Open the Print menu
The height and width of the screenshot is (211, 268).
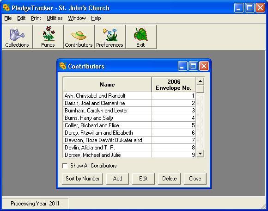(x=36, y=18)
